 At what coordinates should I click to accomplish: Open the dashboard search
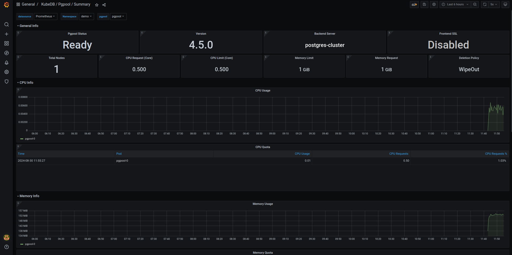pos(6,24)
